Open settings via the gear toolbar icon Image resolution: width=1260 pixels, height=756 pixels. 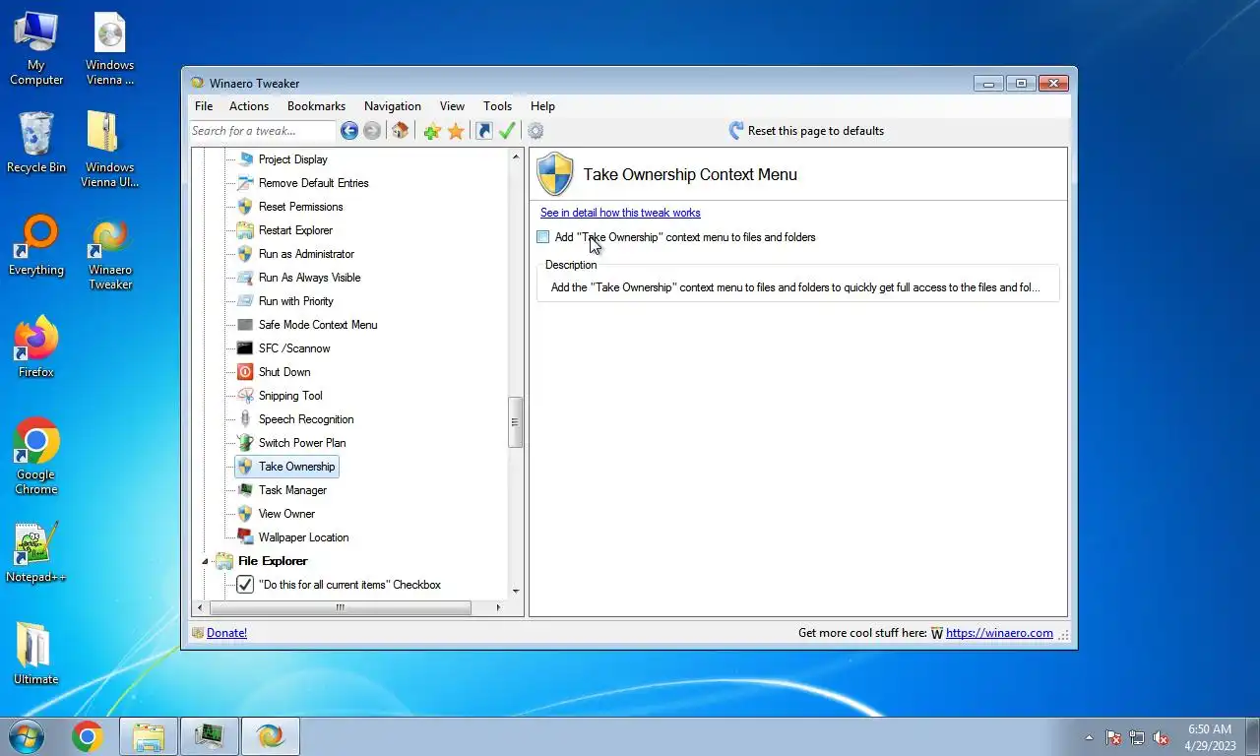pyautogui.click(x=535, y=131)
